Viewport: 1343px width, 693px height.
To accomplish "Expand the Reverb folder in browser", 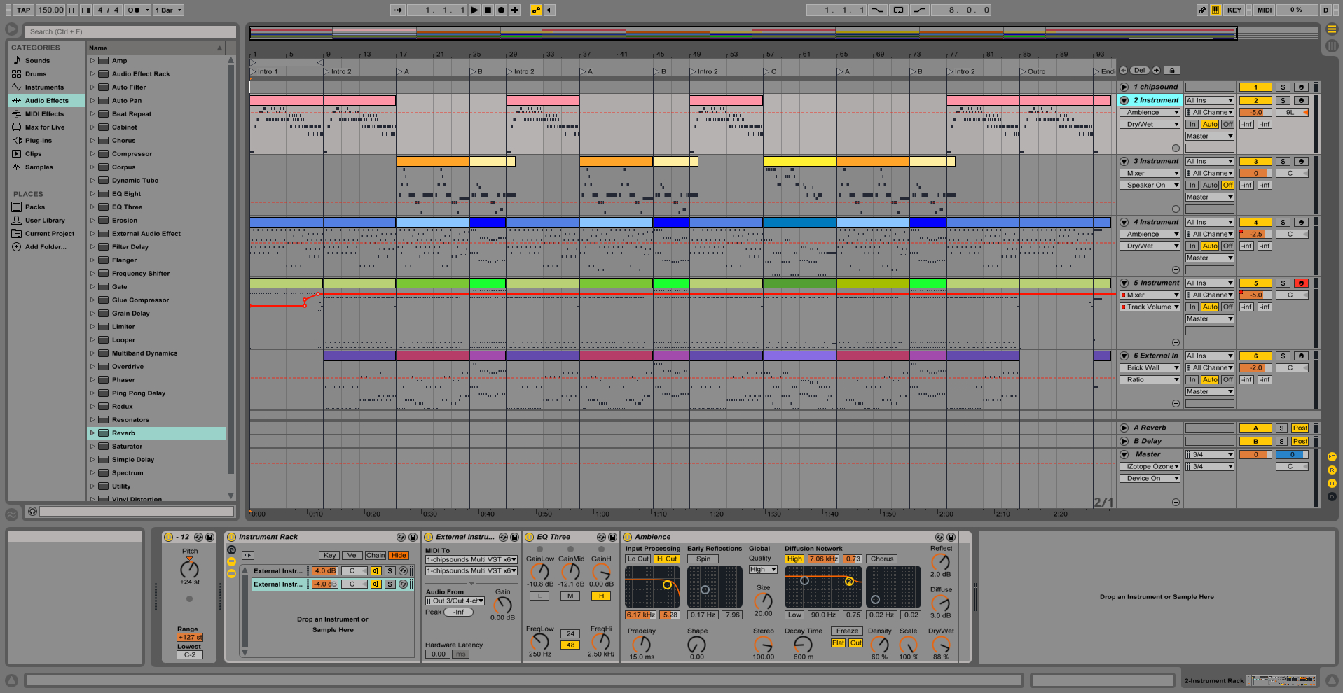I will (92, 433).
